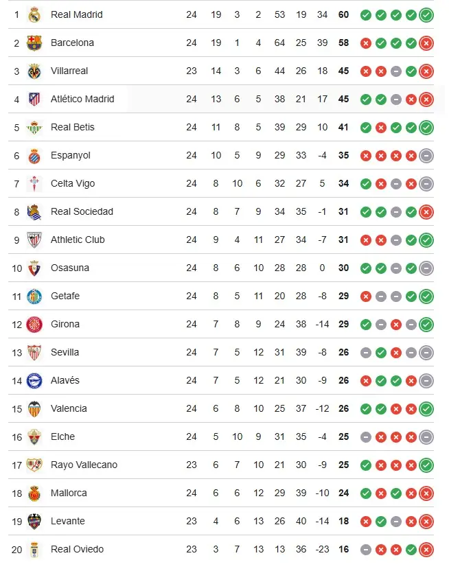The height and width of the screenshot is (571, 449).
Task: Click Real Madrid's 60 points value
Action: click(x=343, y=14)
